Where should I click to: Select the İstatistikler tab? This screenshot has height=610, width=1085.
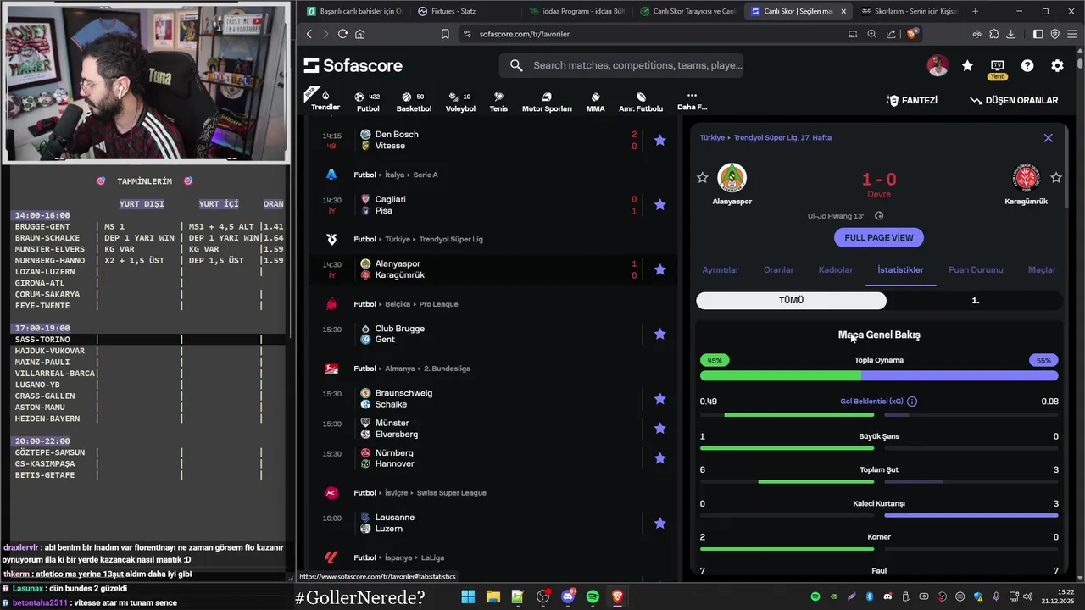pos(900,269)
